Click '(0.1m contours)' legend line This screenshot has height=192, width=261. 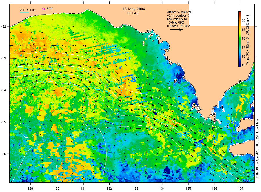[178, 15]
